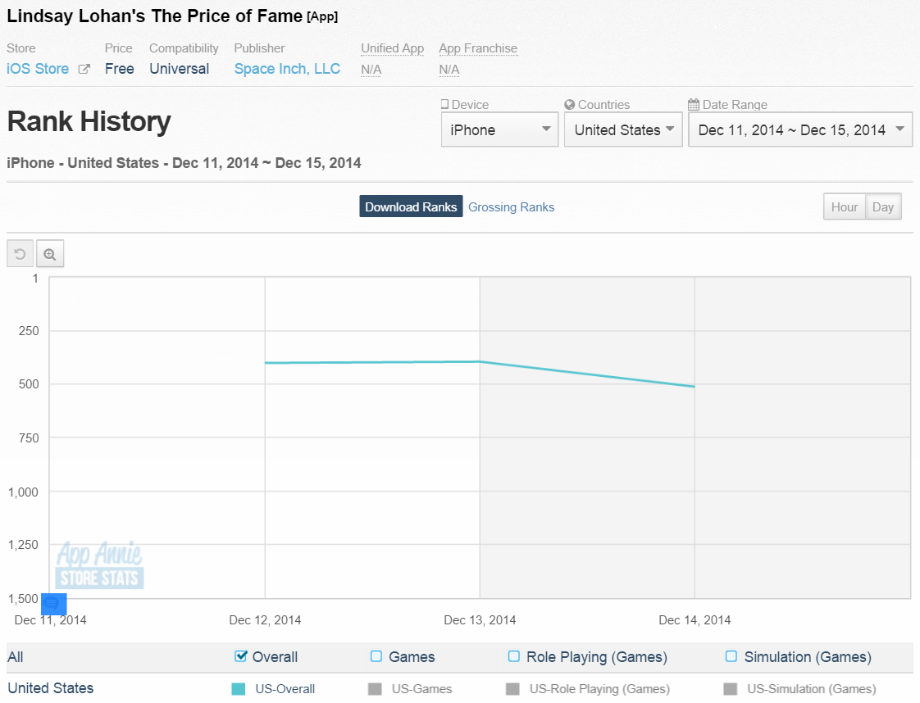Click the Dec 14, 2014 axis label
Screen dimensions: 920x703
pyautogui.click(x=695, y=620)
